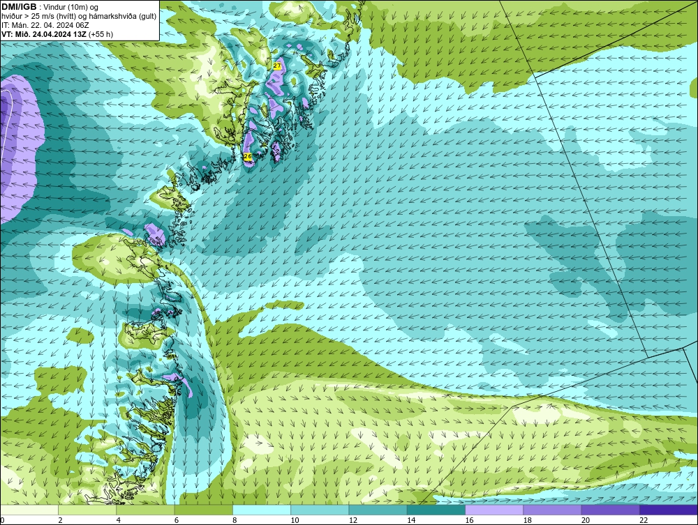The width and height of the screenshot is (698, 525).
Task: Select the 8–10 m/s pale cyan swatch
Action: (x=262, y=510)
